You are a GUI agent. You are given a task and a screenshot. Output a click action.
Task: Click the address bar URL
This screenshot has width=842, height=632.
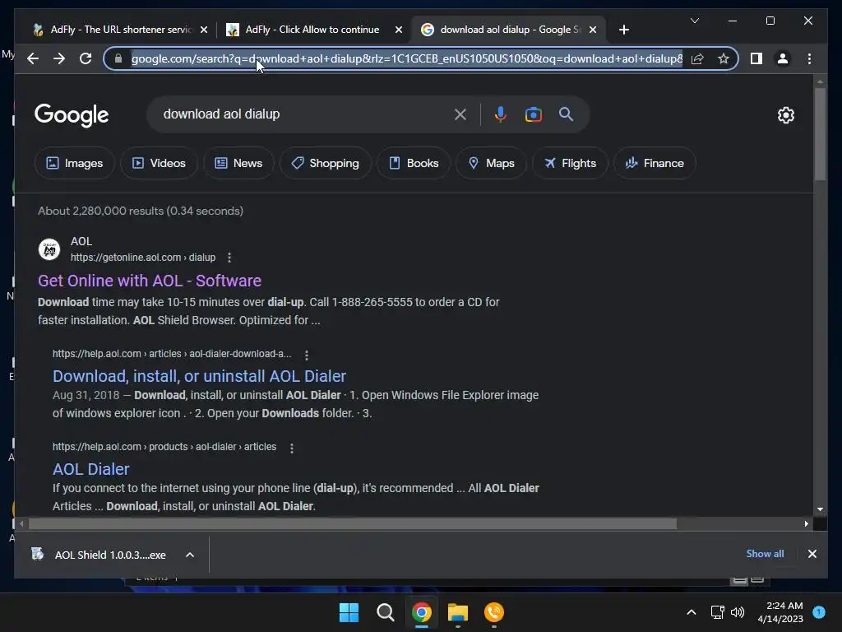click(407, 58)
